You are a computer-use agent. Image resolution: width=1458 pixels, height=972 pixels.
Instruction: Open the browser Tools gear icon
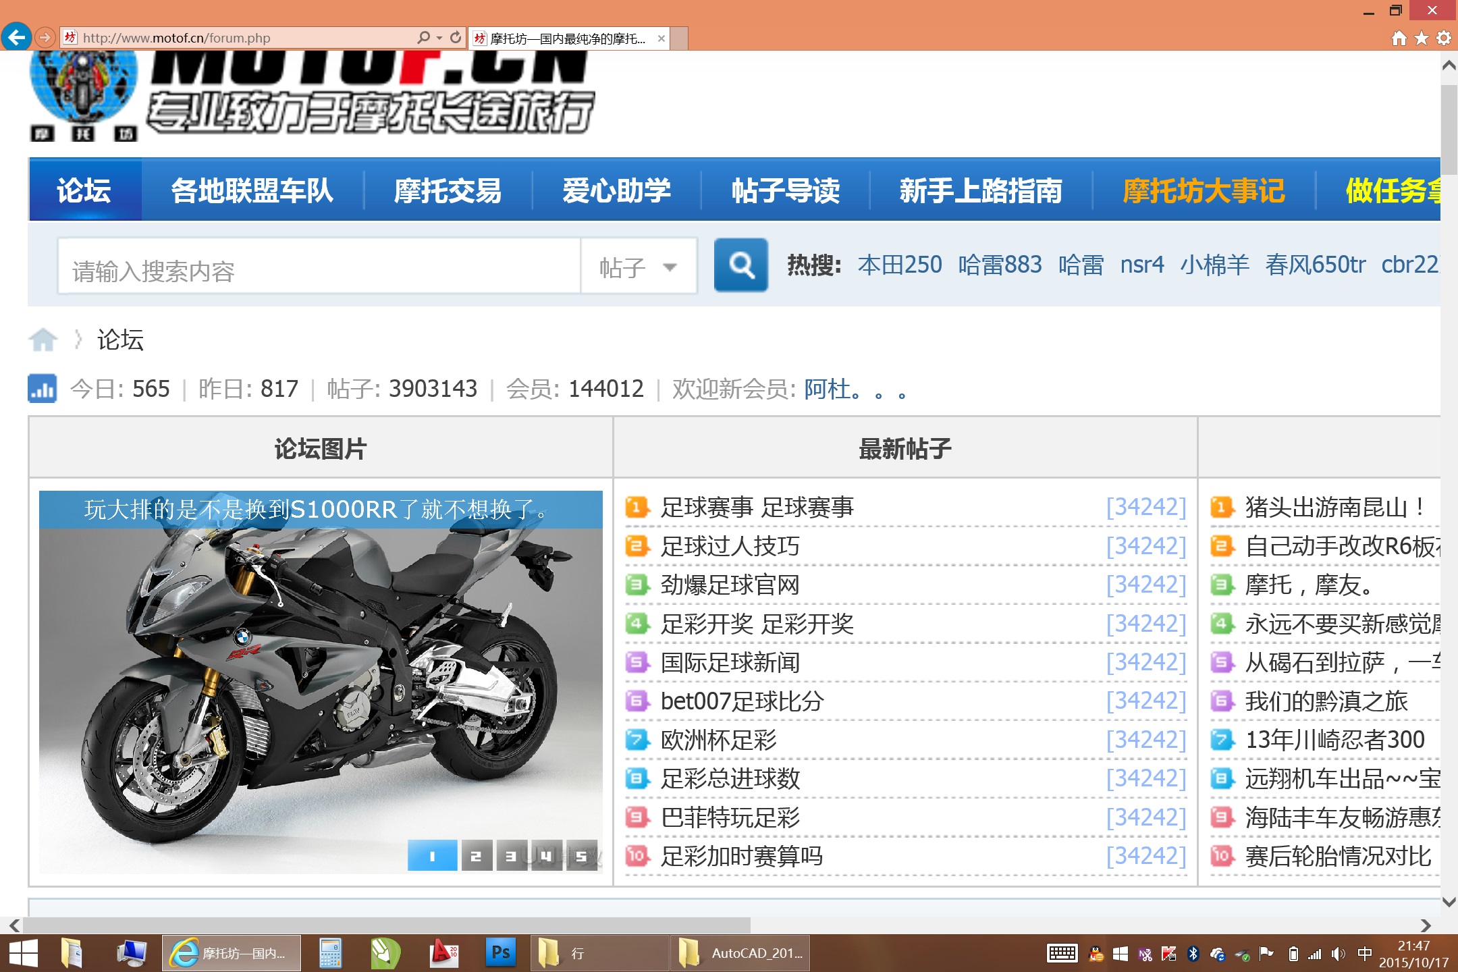pyautogui.click(x=1444, y=38)
